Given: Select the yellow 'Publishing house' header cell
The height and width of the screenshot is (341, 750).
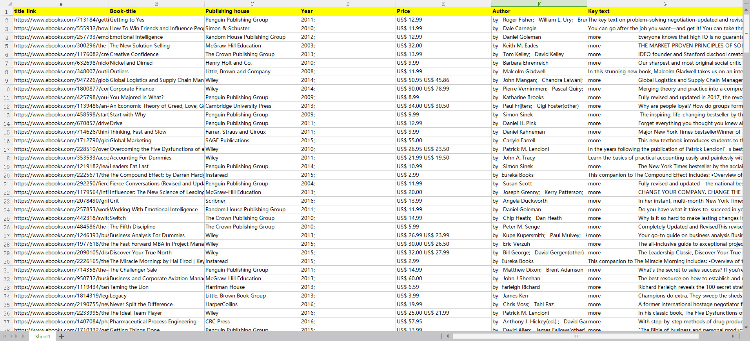Looking at the screenshot, I should [252, 11].
